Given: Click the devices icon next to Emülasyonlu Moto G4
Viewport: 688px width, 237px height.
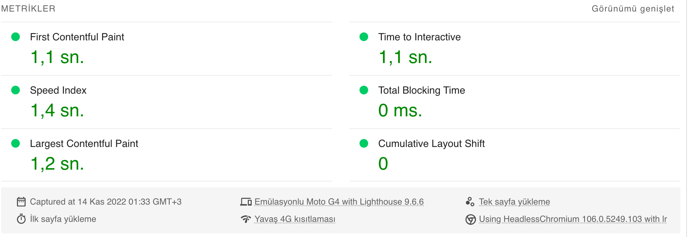Looking at the screenshot, I should click(246, 202).
